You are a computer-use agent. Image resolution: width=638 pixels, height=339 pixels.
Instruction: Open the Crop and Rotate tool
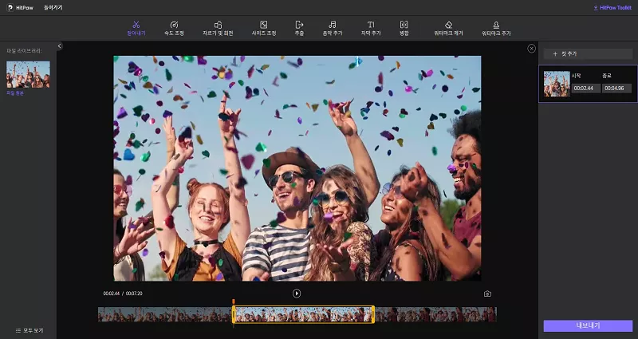coord(218,28)
